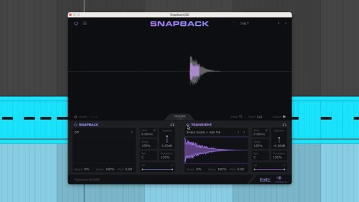Go to the next global preset
Image resolution: width=359 pixels, height=202 pixels.
click(x=286, y=24)
